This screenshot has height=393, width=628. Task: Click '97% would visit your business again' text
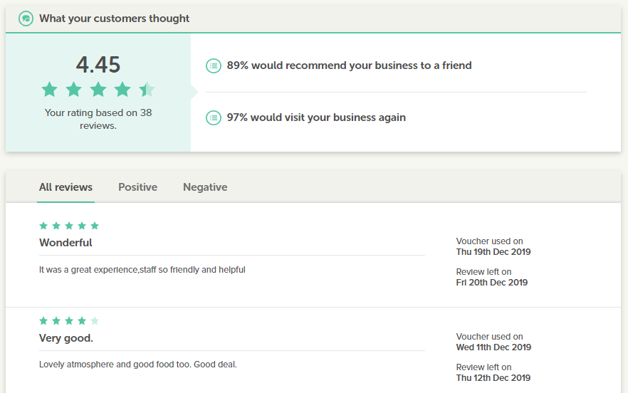[x=316, y=117]
